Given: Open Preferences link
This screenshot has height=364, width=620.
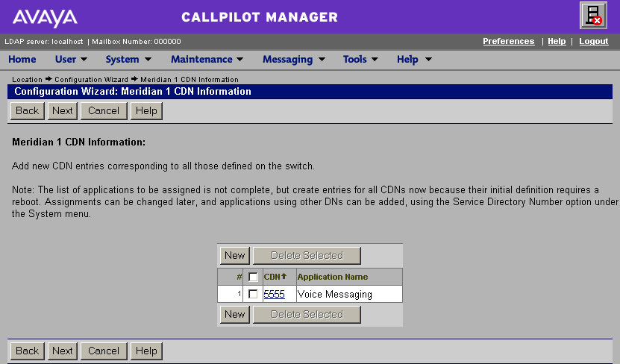Looking at the screenshot, I should click(509, 41).
